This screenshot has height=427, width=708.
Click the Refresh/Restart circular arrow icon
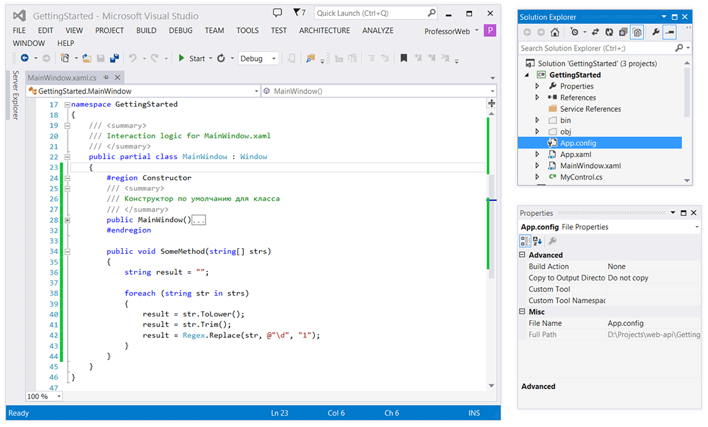(x=221, y=58)
